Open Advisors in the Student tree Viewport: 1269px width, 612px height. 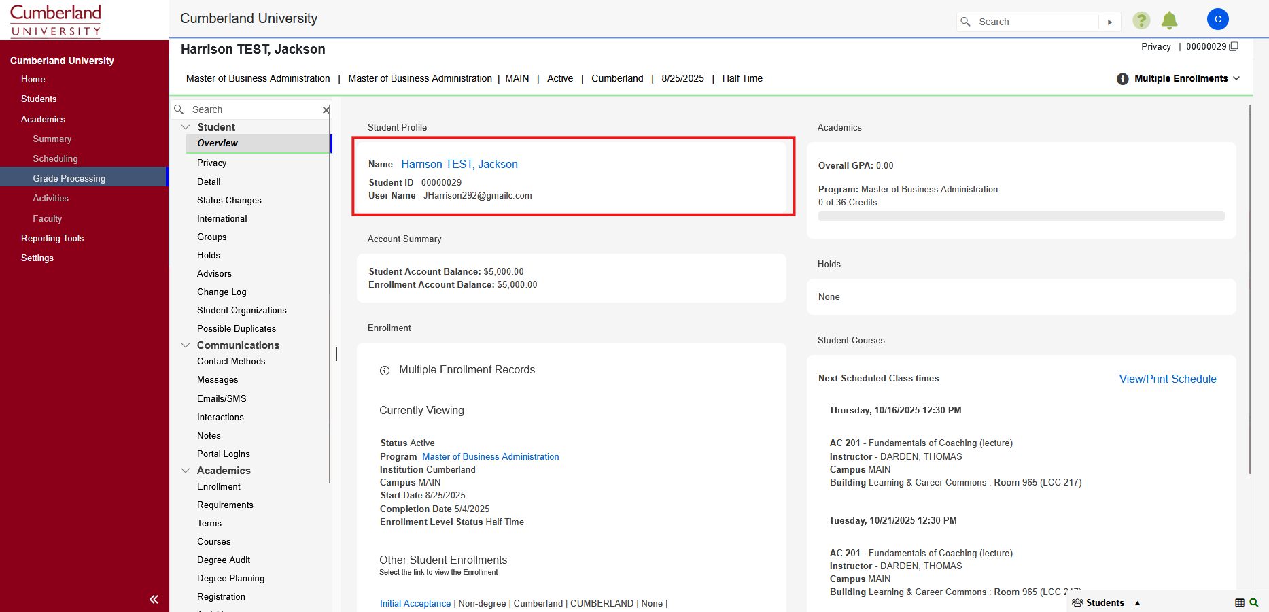214,273
